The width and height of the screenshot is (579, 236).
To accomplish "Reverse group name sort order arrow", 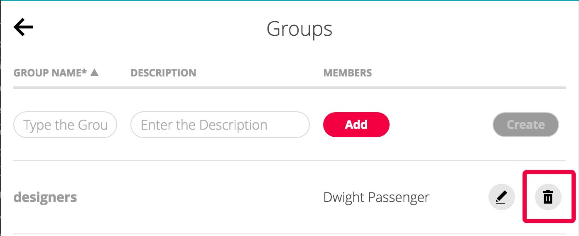I will pyautogui.click(x=95, y=72).
